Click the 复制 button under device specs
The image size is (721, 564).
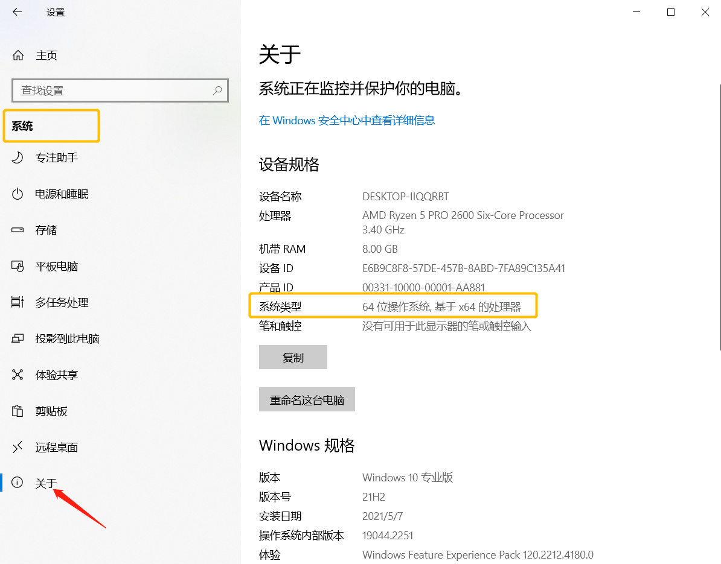[293, 357]
